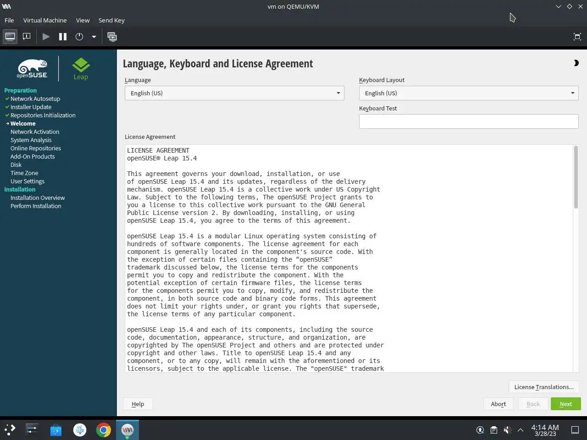
Task: Click inside the License Agreement text
Action: [349, 258]
